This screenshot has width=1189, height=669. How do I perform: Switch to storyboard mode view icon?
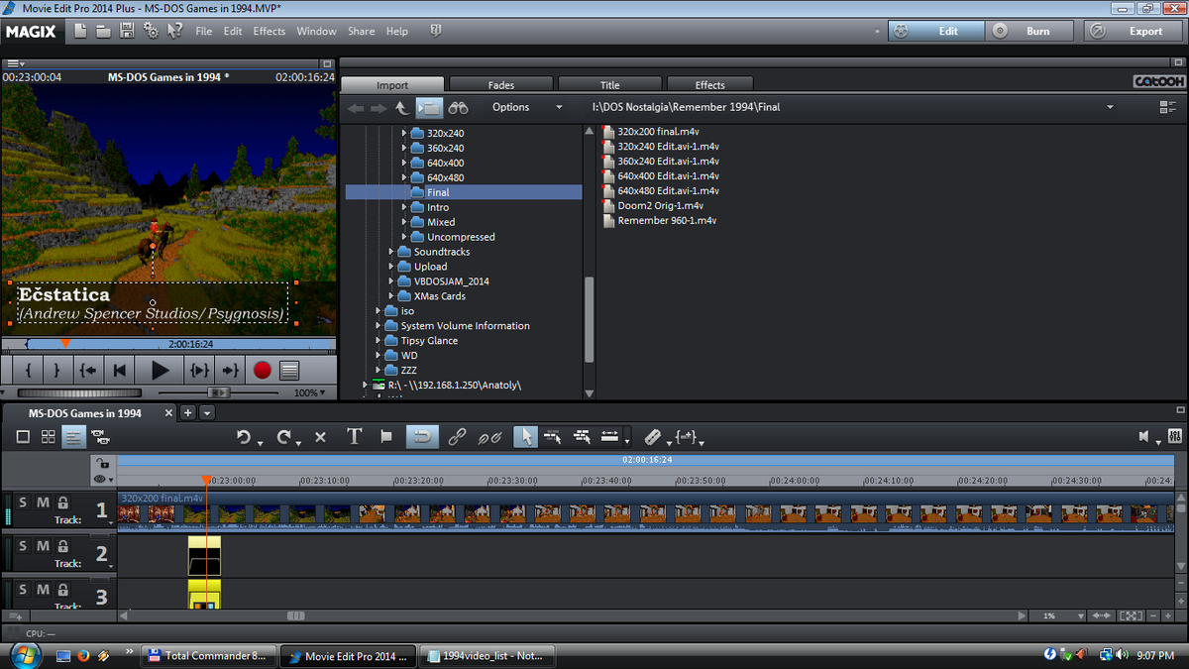23,437
